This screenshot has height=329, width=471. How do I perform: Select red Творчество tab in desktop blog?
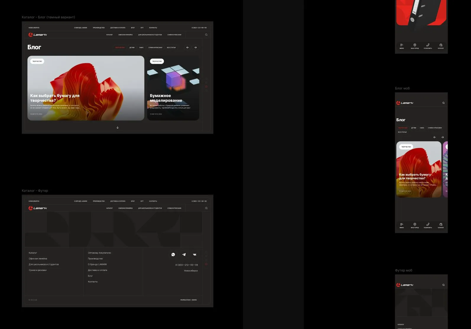pyautogui.click(x=120, y=48)
